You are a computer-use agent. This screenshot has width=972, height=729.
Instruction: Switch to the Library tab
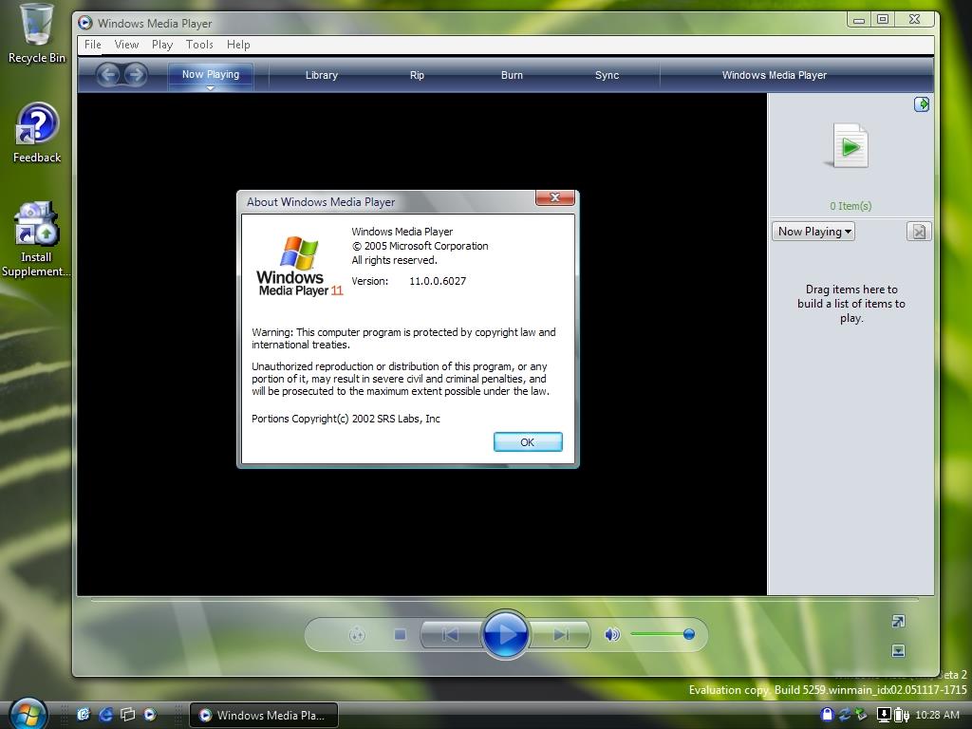pos(321,75)
